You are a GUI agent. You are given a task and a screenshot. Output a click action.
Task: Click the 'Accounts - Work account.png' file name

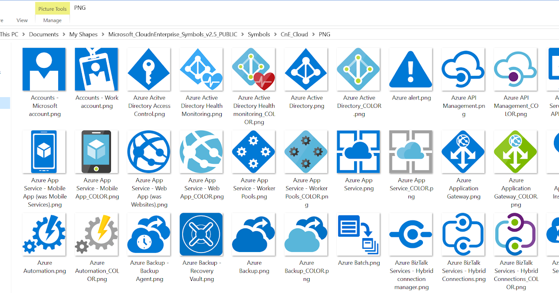point(97,102)
